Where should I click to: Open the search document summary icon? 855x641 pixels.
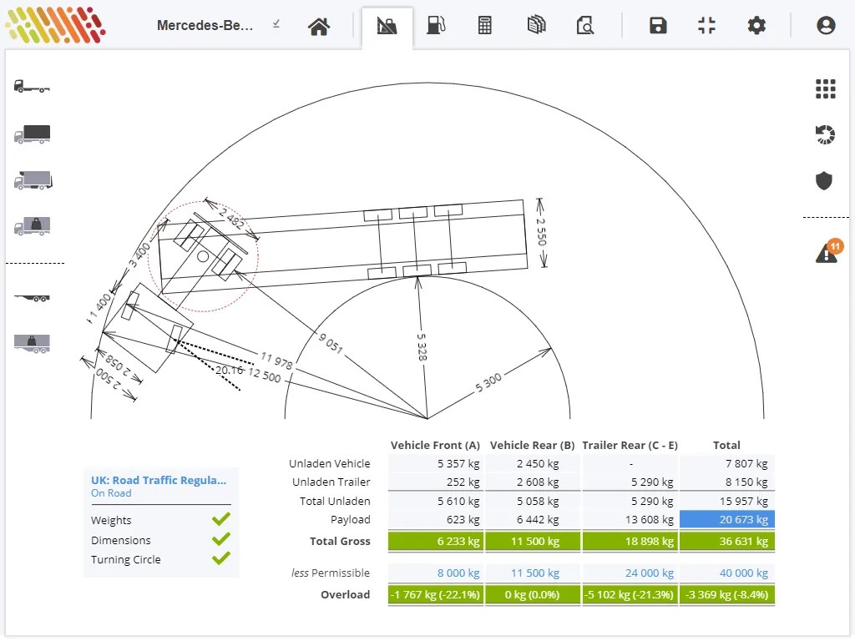click(584, 25)
